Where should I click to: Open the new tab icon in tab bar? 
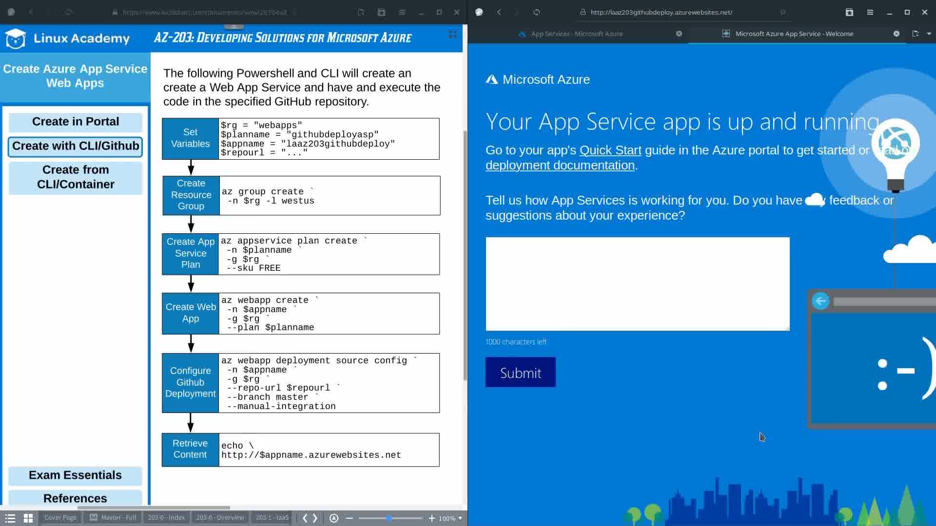915,34
